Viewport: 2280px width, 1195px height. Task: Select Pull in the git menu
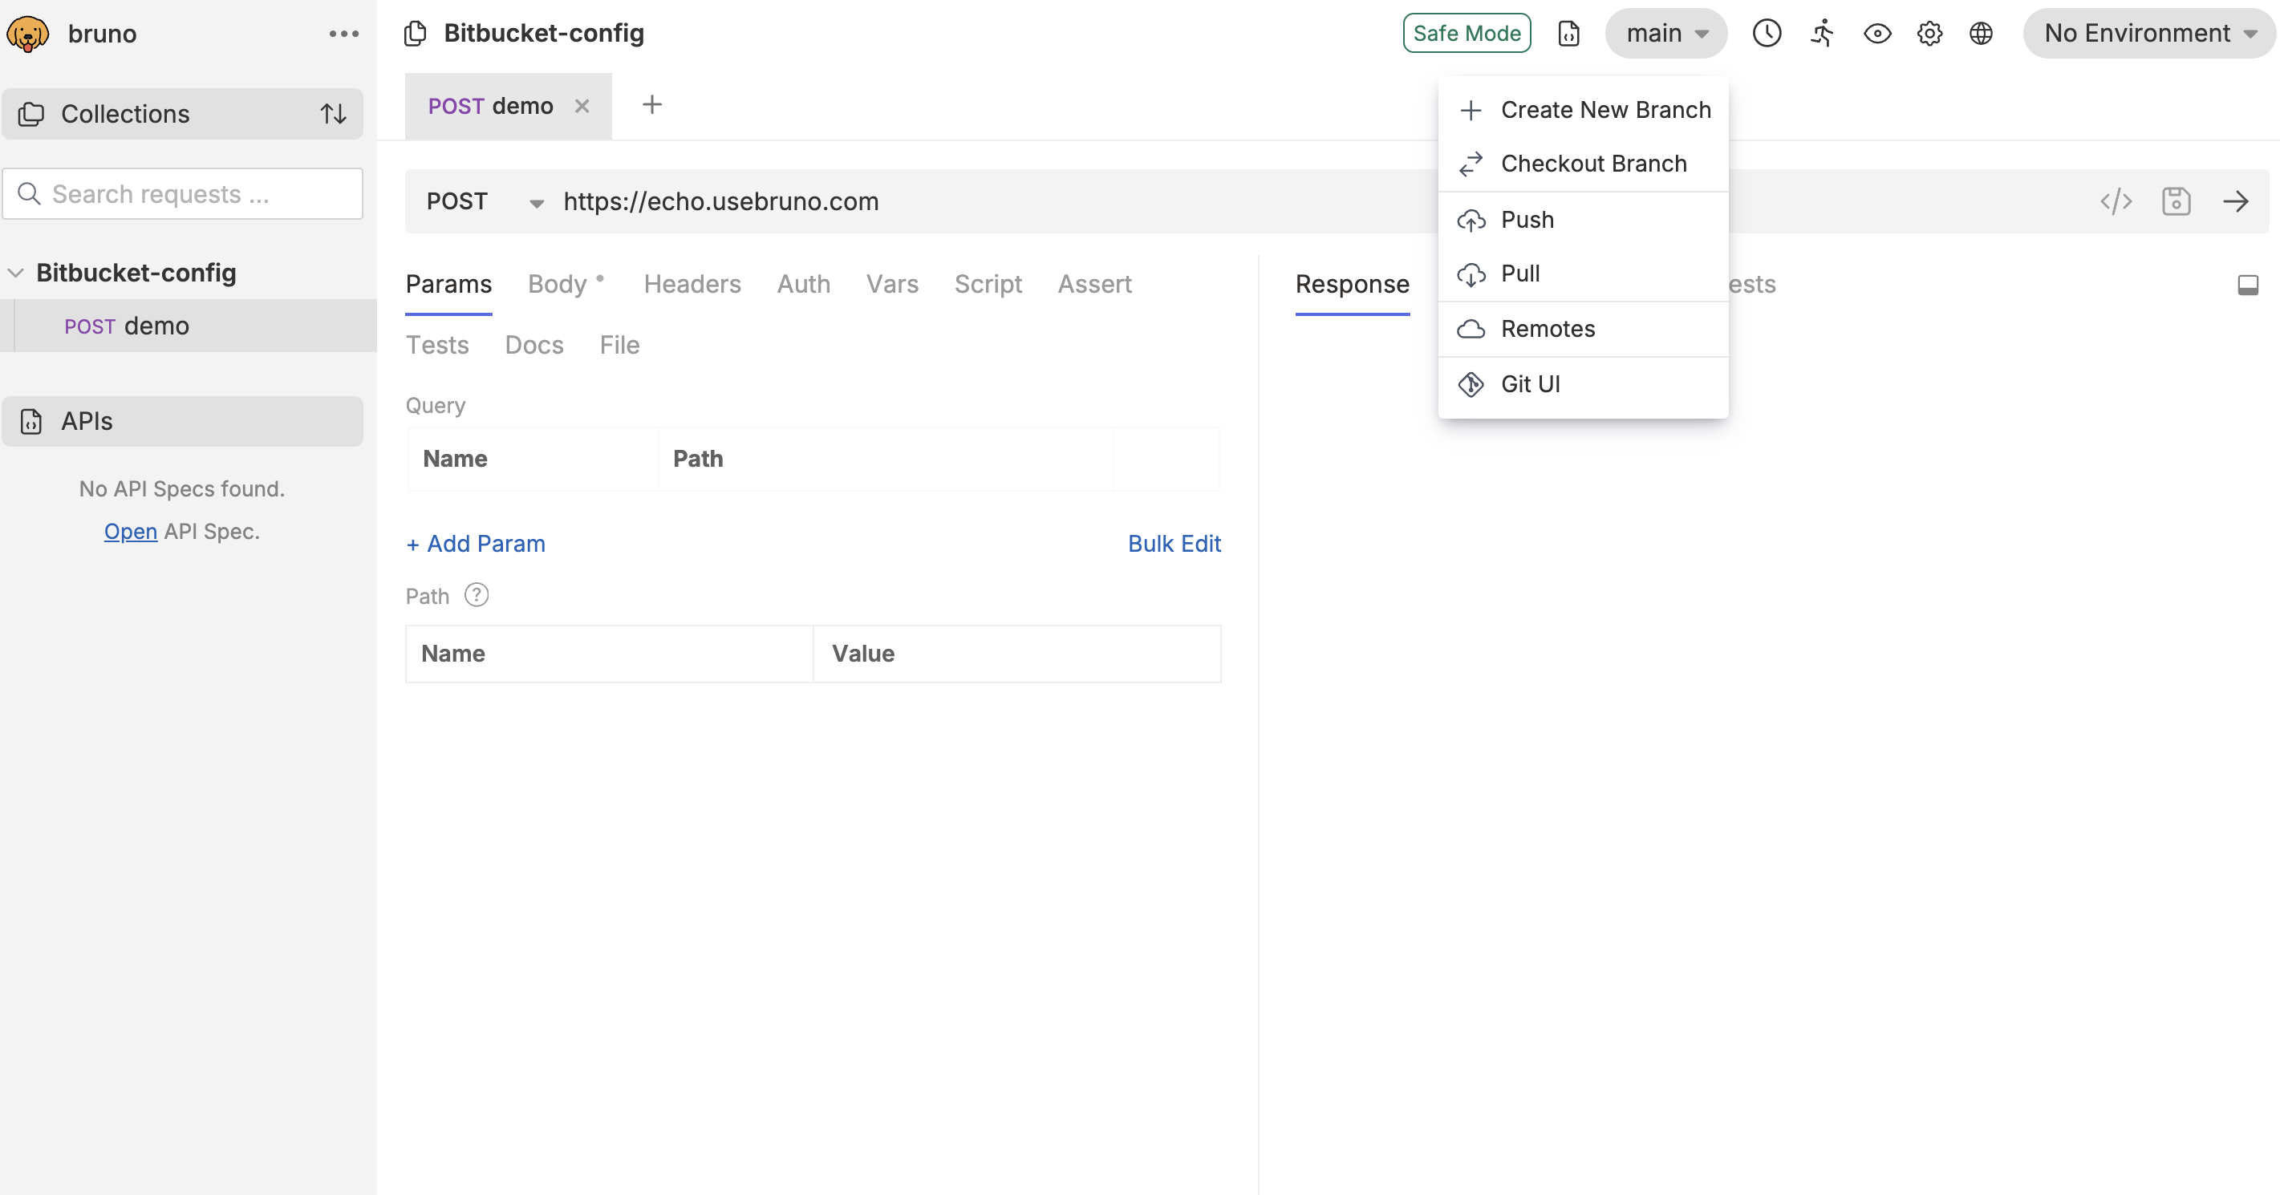pos(1584,273)
